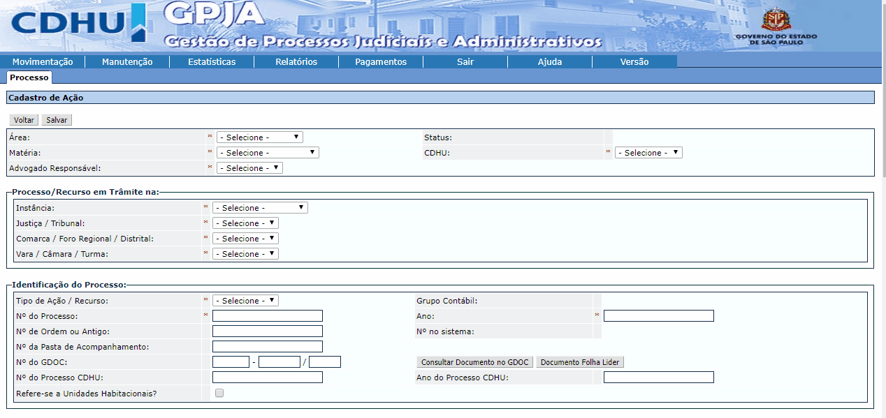Click the Governo do Estado de São Paulo emblem
The image size is (886, 418).
point(776,27)
